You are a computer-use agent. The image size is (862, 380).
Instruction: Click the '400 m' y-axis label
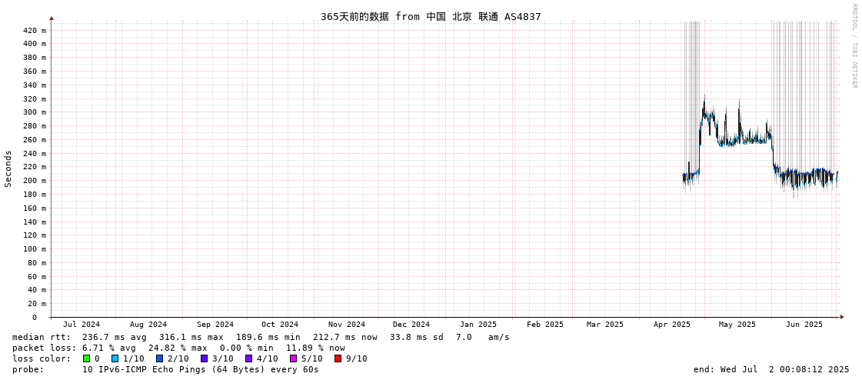coord(34,44)
